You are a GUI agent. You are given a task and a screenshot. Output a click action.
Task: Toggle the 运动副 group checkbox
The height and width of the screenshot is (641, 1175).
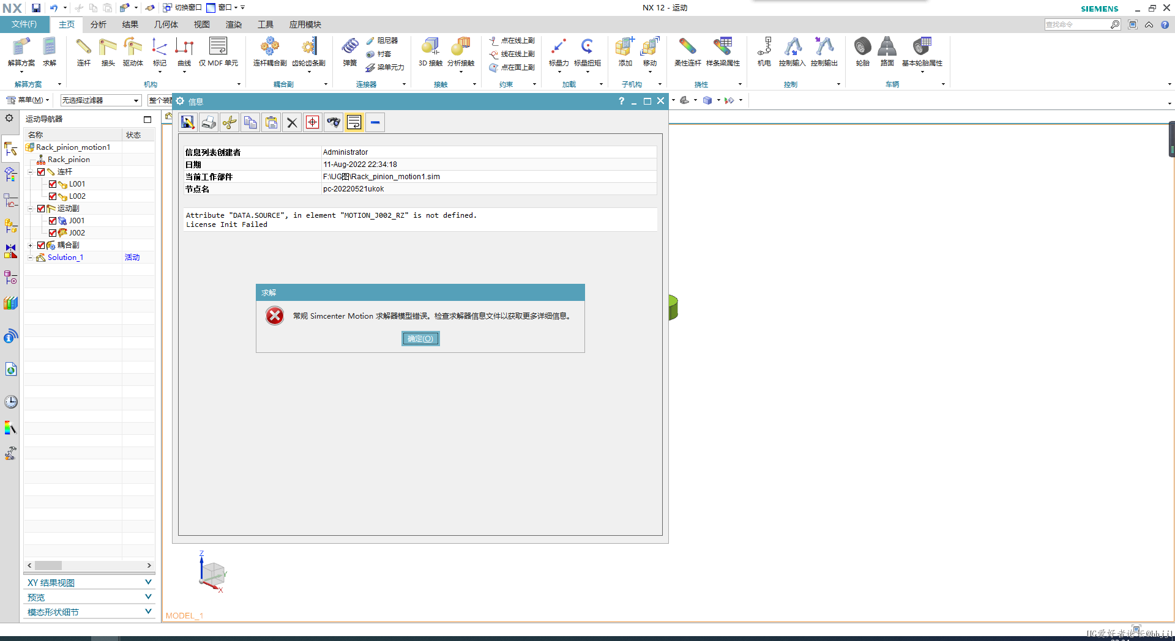coord(41,209)
